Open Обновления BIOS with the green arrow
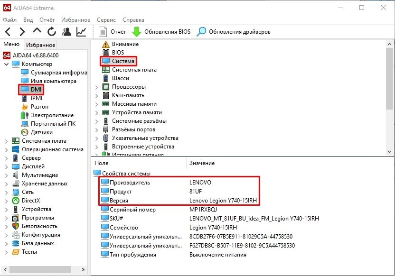Screen dimensions: 395x276 tap(161, 32)
